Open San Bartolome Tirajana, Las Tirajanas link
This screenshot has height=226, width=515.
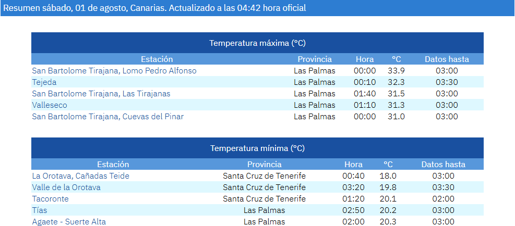click(101, 94)
